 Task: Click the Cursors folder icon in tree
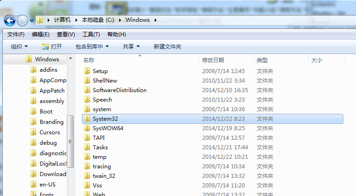(x=33, y=132)
